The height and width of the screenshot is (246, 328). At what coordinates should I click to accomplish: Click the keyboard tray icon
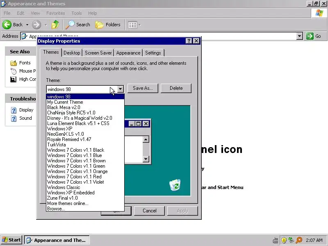click(x=276, y=240)
